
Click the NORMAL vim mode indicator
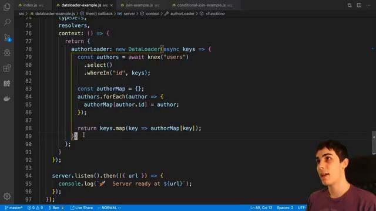(x=109, y=207)
